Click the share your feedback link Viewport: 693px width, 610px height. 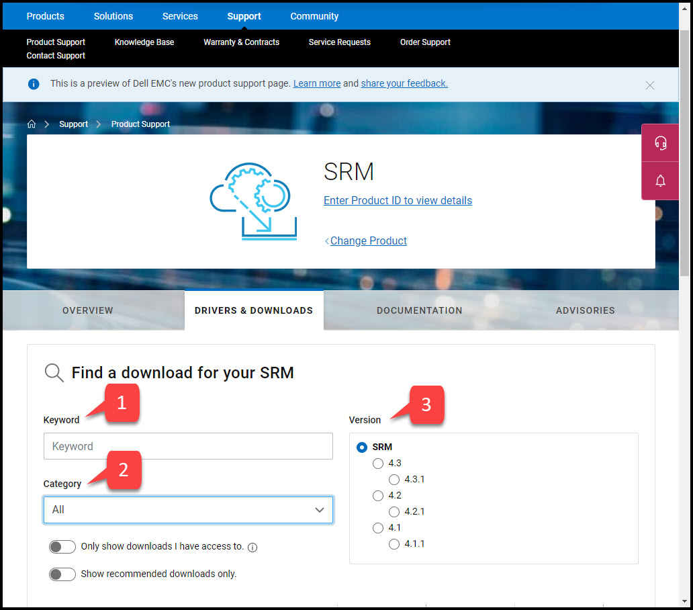tap(404, 83)
